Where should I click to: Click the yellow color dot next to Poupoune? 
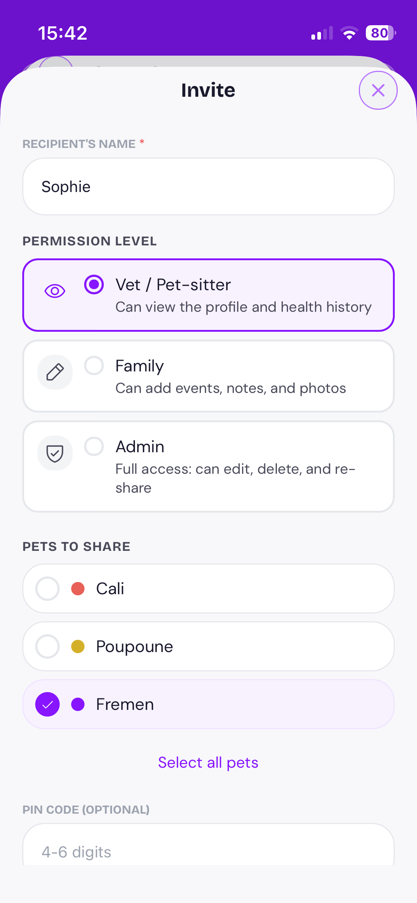78,646
